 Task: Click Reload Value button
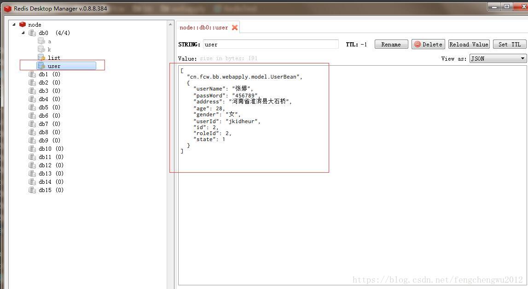469,45
